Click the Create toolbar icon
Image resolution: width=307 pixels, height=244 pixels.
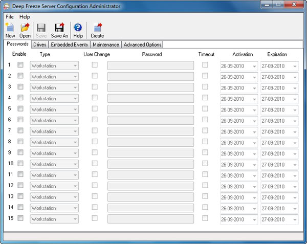97,30
